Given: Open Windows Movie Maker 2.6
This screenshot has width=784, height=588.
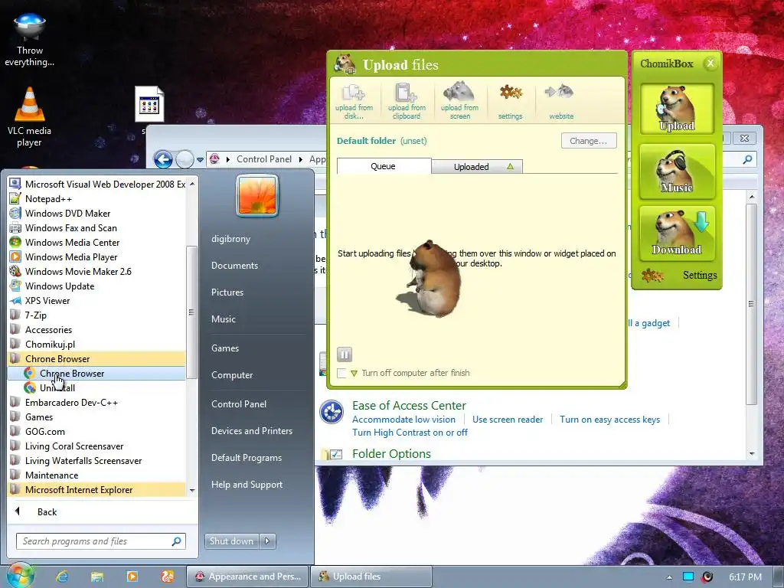Looking at the screenshot, I should tap(96, 272).
